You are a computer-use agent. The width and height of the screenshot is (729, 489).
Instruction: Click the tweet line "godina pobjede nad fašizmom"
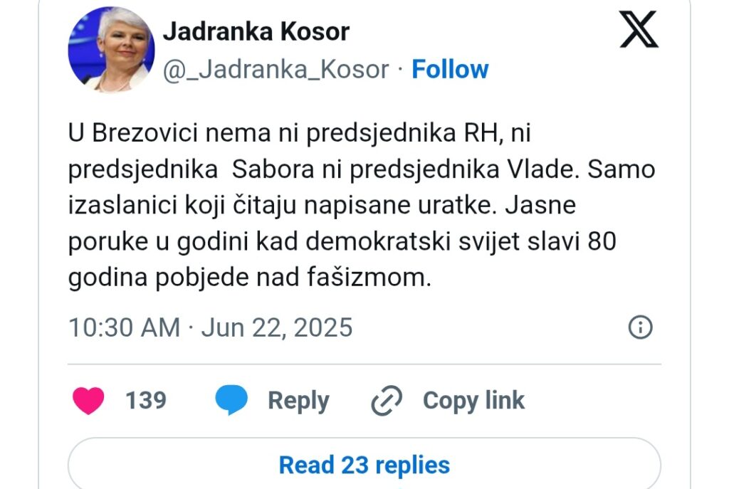(x=250, y=278)
